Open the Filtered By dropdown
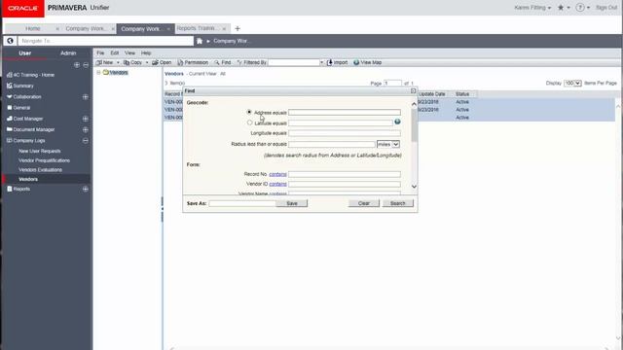This screenshot has width=623, height=350. (x=321, y=62)
